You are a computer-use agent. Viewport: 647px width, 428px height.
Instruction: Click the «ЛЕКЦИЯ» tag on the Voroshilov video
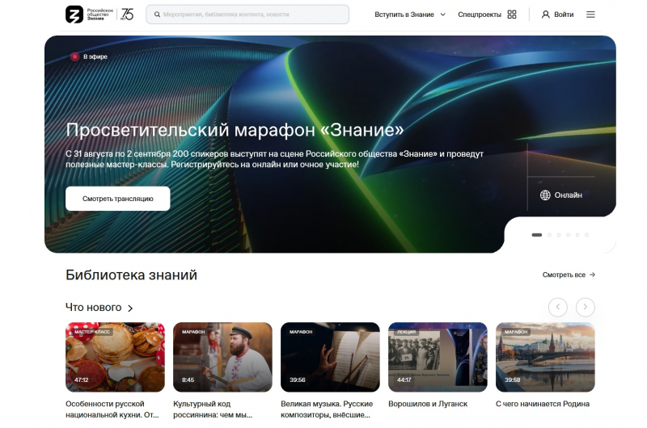[406, 332]
